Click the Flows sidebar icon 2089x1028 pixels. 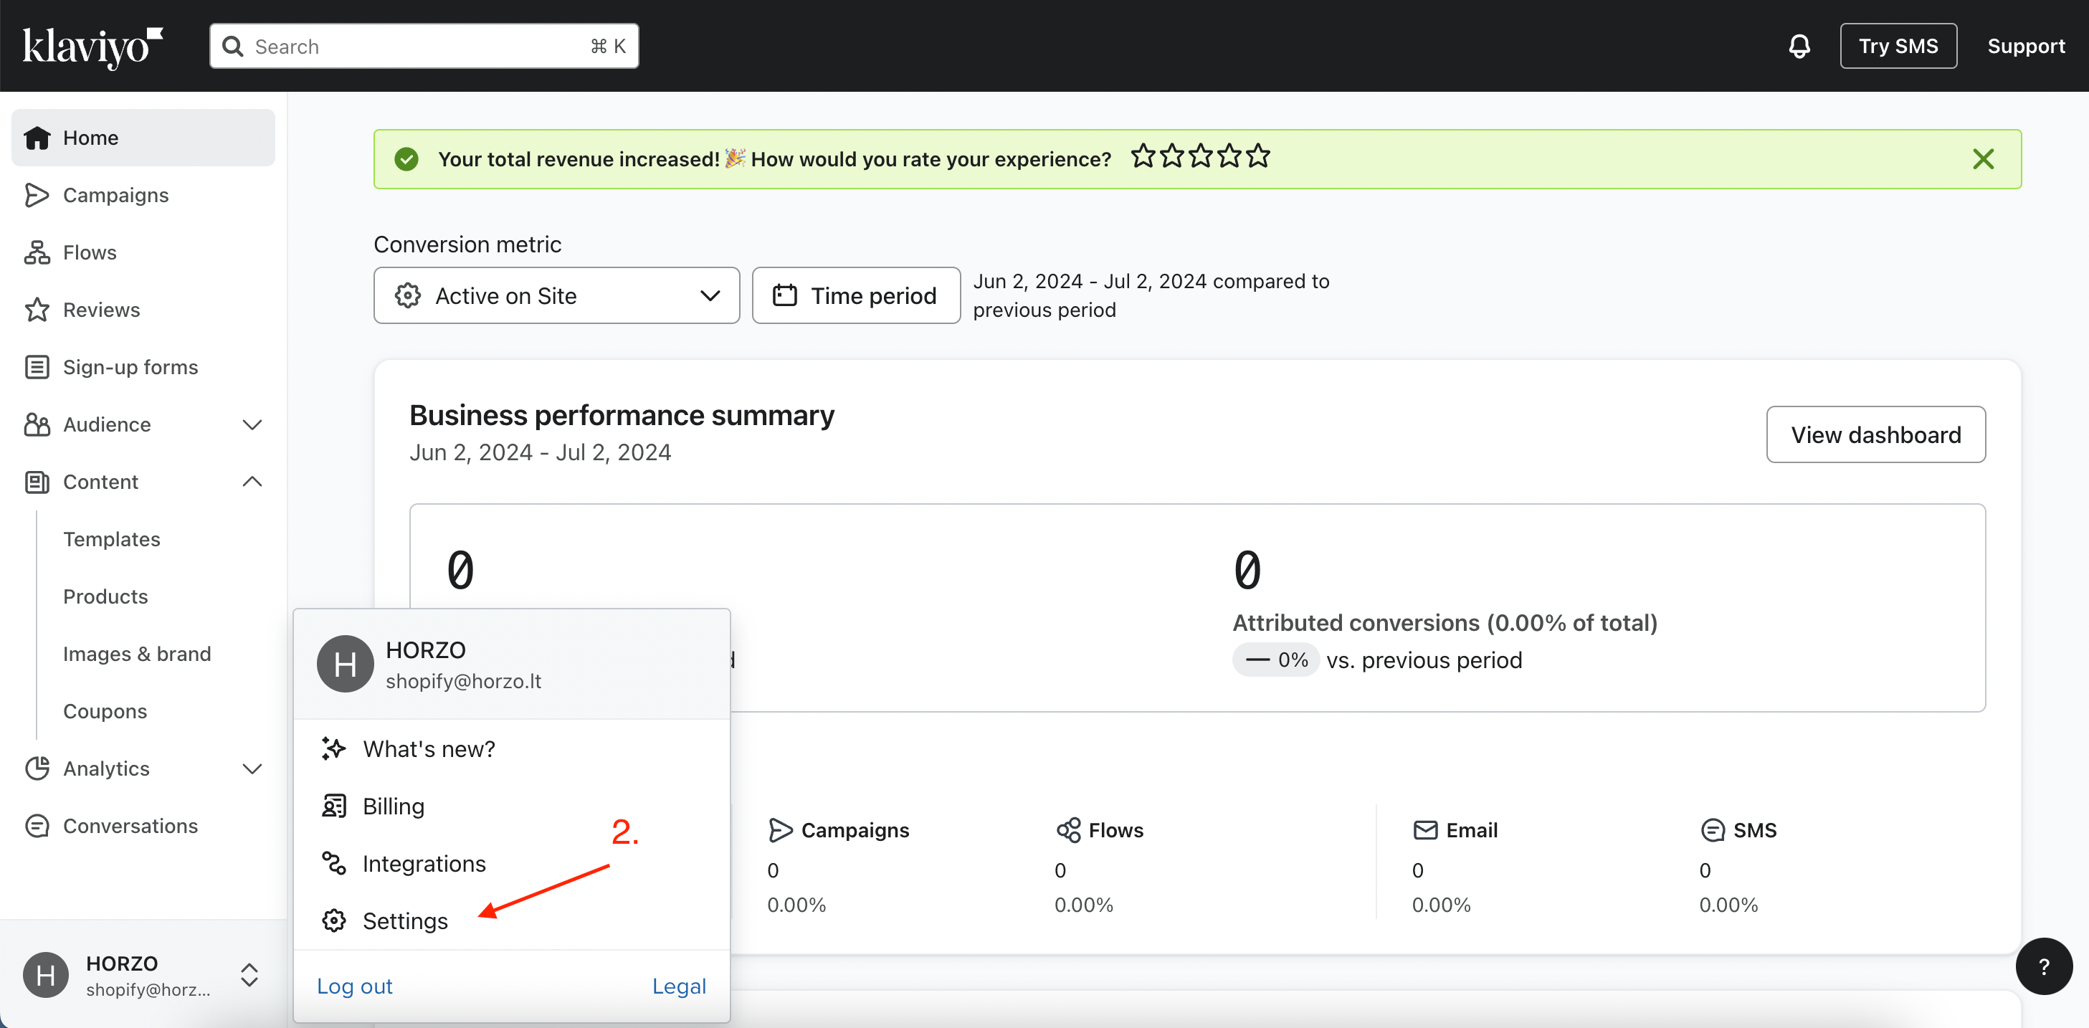click(x=37, y=253)
